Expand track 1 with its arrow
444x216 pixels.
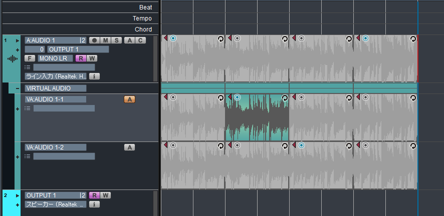coord(18,40)
